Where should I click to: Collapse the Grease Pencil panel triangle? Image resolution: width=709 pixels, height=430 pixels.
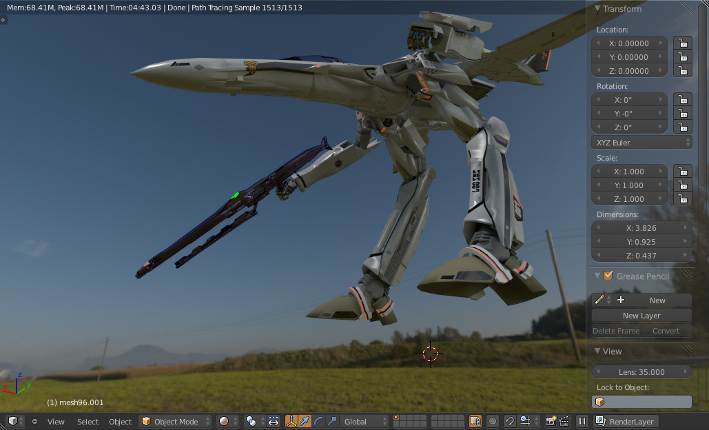tap(597, 276)
